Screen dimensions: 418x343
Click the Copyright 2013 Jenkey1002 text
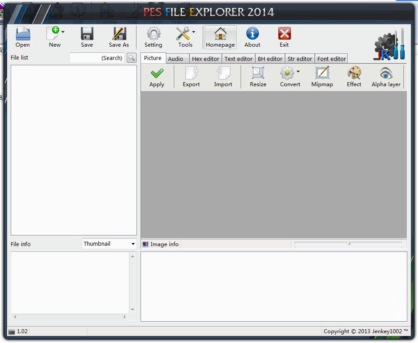coord(366,331)
